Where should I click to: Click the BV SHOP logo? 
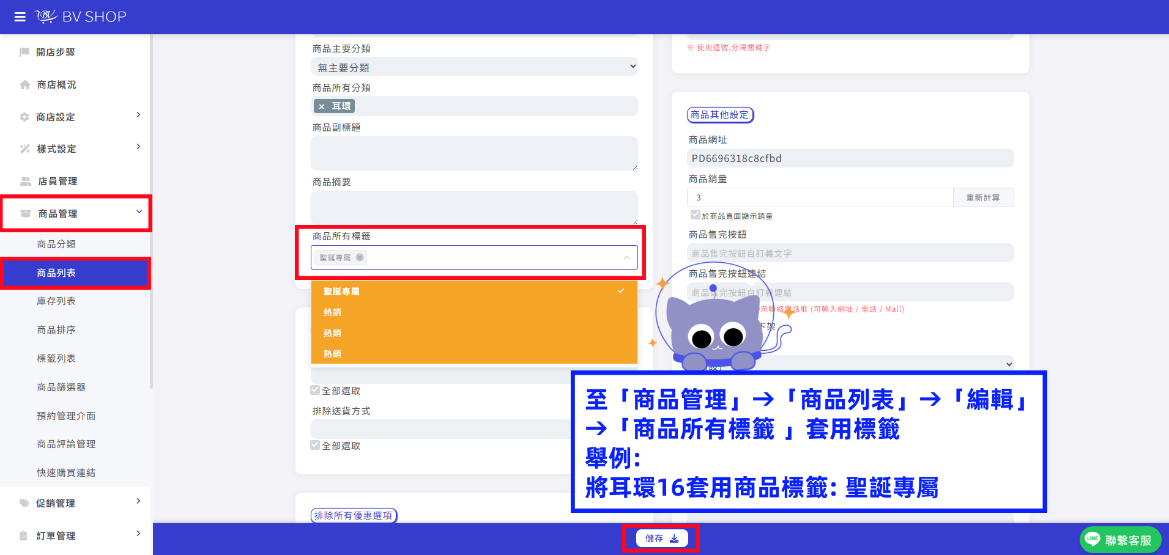(81, 17)
